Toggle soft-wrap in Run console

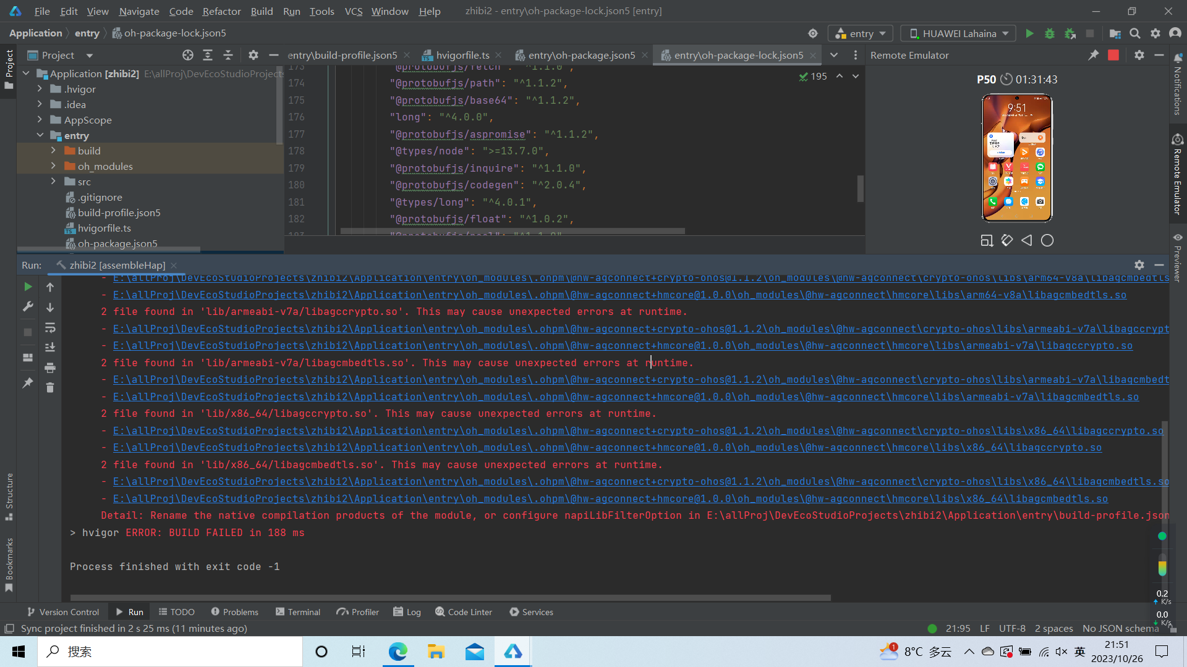coord(50,327)
